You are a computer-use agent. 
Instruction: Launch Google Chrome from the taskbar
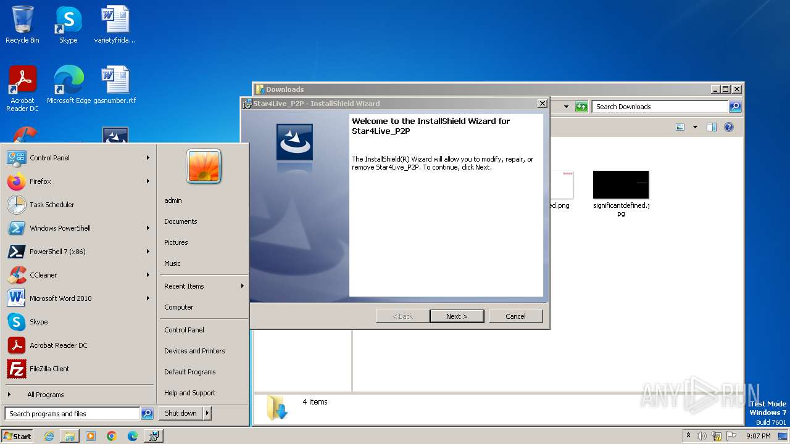pos(112,436)
